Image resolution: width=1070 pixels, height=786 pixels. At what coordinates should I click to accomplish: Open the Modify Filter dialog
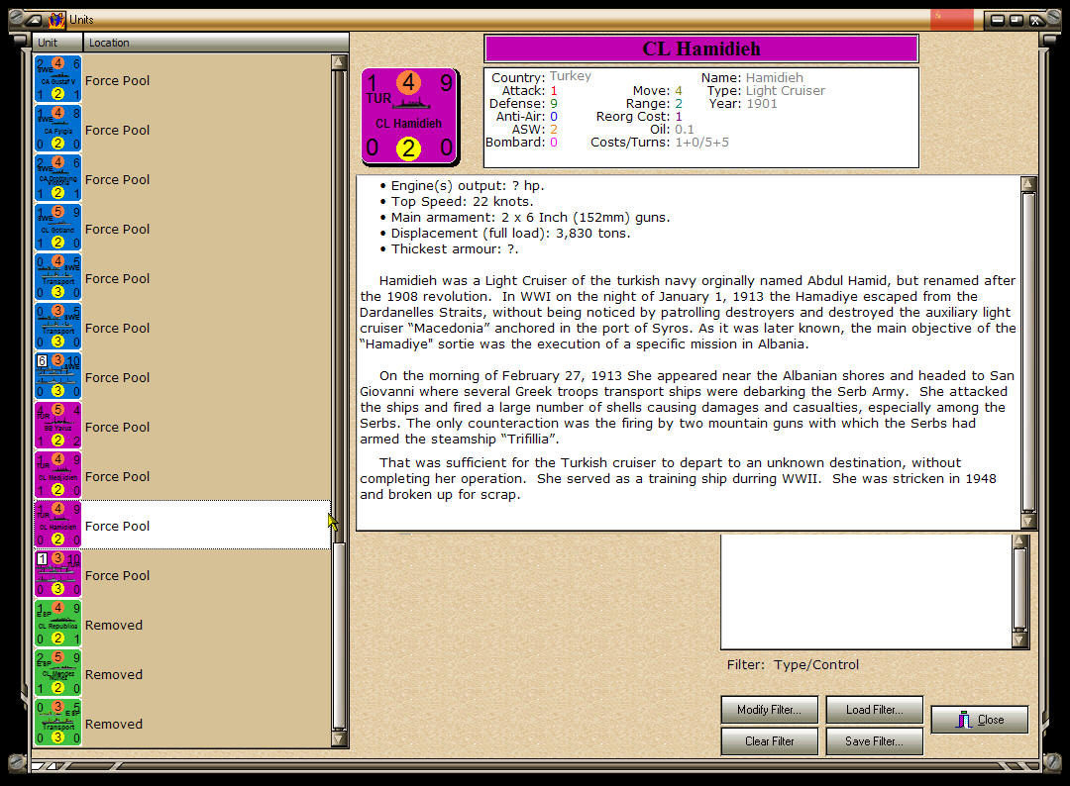[769, 710]
